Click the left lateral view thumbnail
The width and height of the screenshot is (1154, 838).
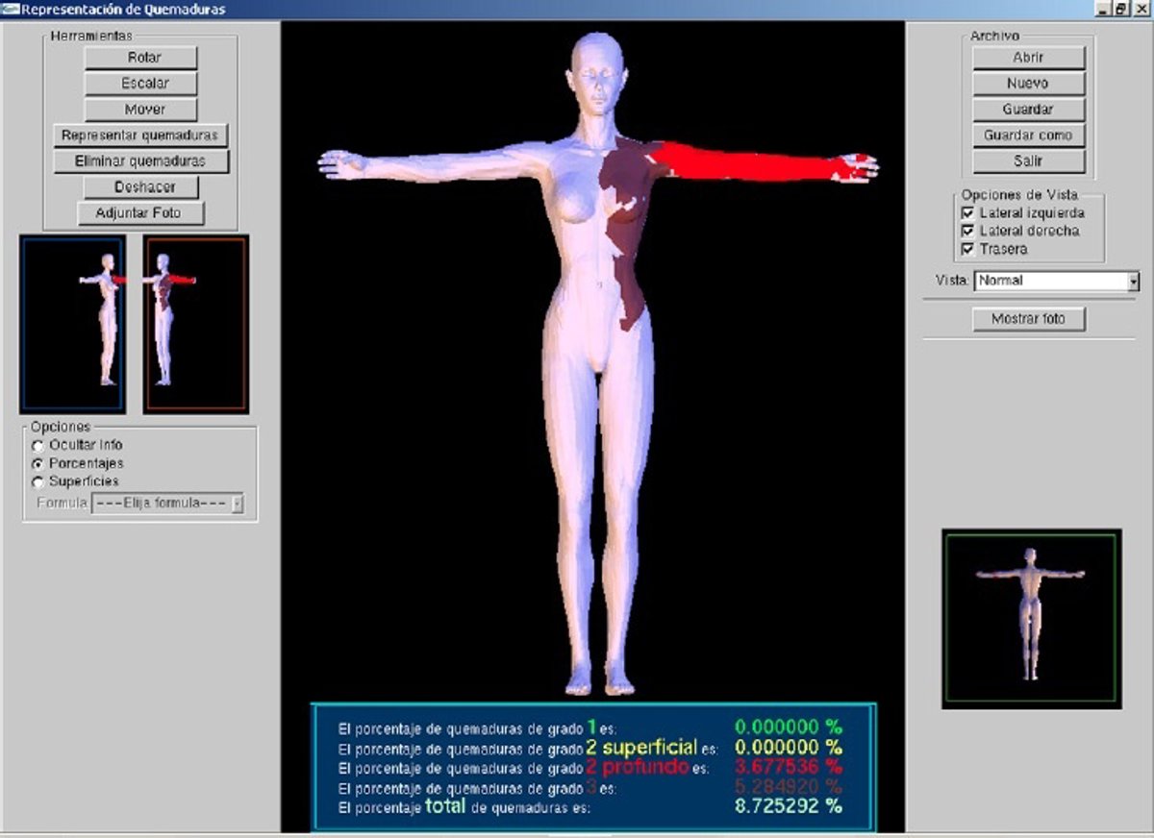pyautogui.click(x=72, y=324)
